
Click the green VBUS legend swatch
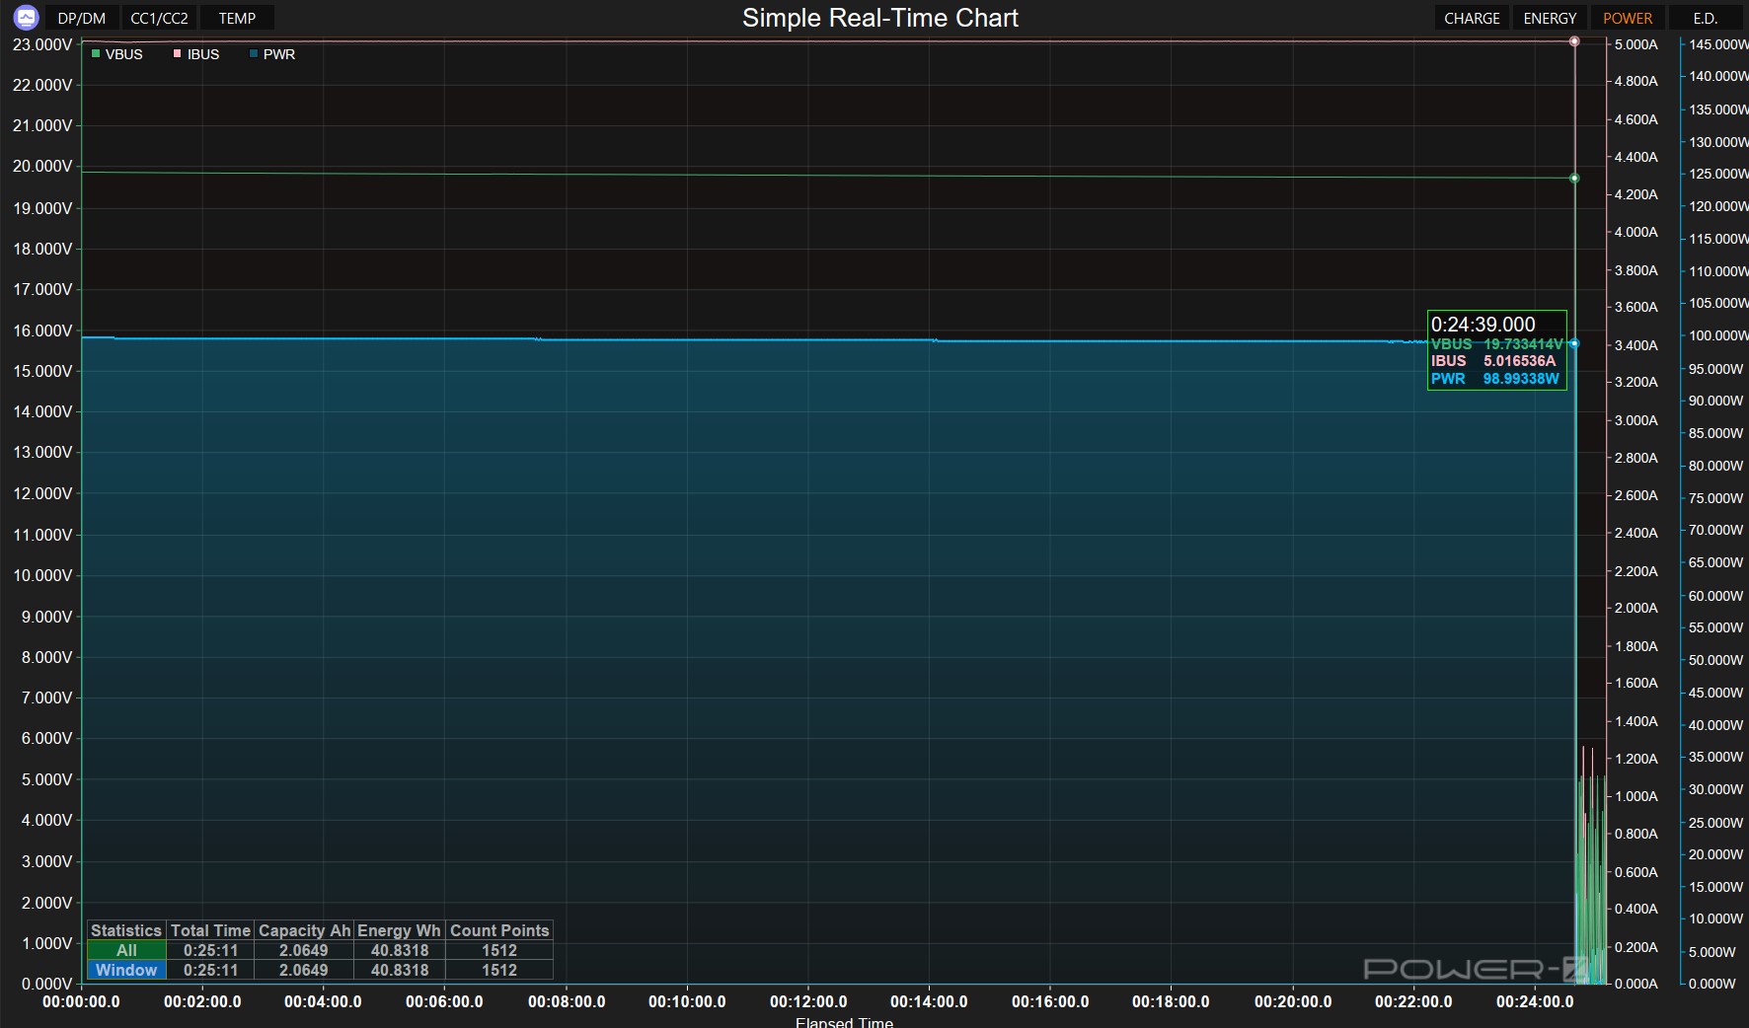pos(96,54)
